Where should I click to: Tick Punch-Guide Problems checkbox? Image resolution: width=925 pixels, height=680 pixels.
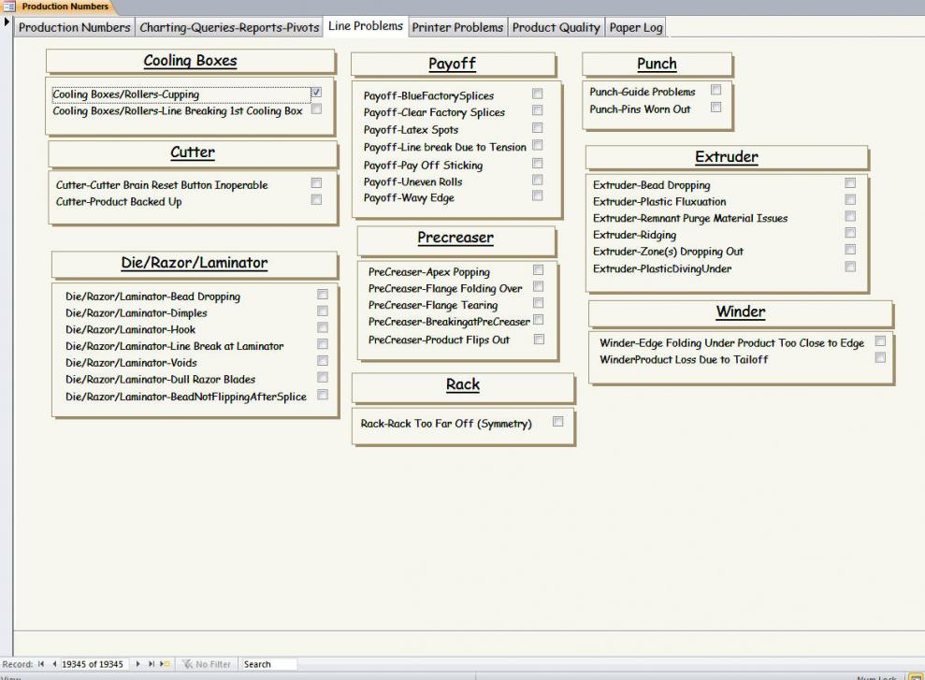click(715, 90)
